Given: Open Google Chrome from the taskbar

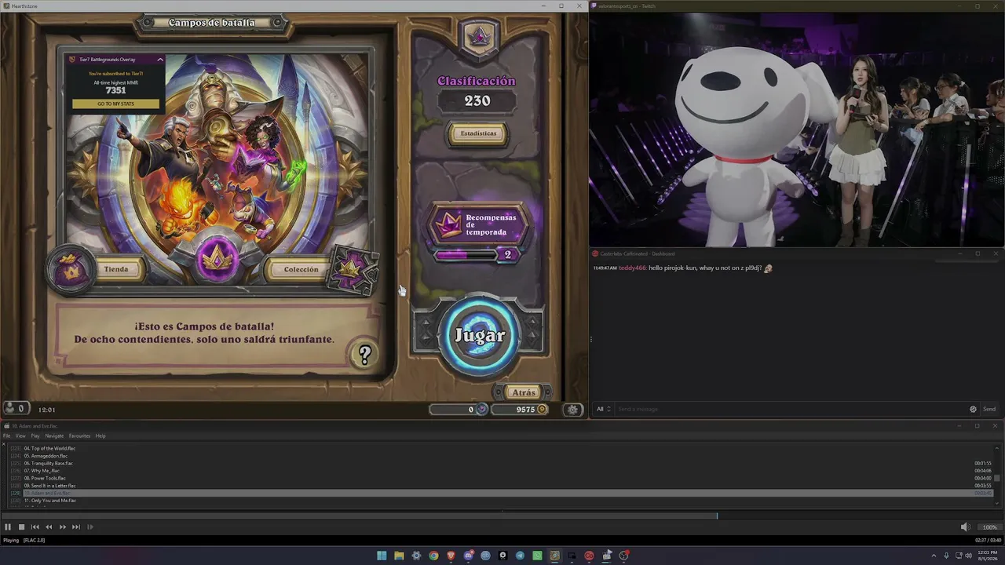Looking at the screenshot, I should [433, 556].
